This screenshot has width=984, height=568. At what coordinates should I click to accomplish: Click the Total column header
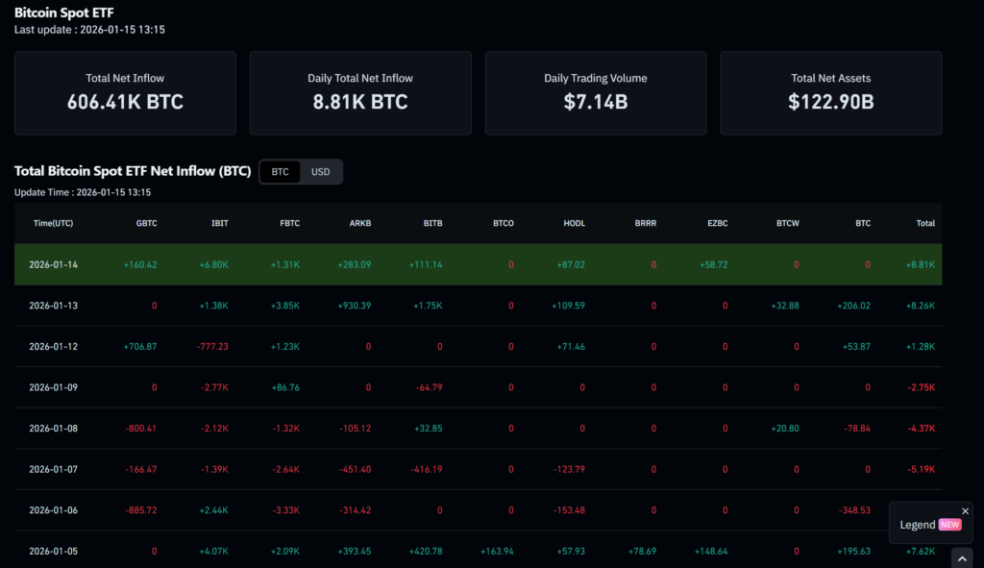(x=924, y=223)
